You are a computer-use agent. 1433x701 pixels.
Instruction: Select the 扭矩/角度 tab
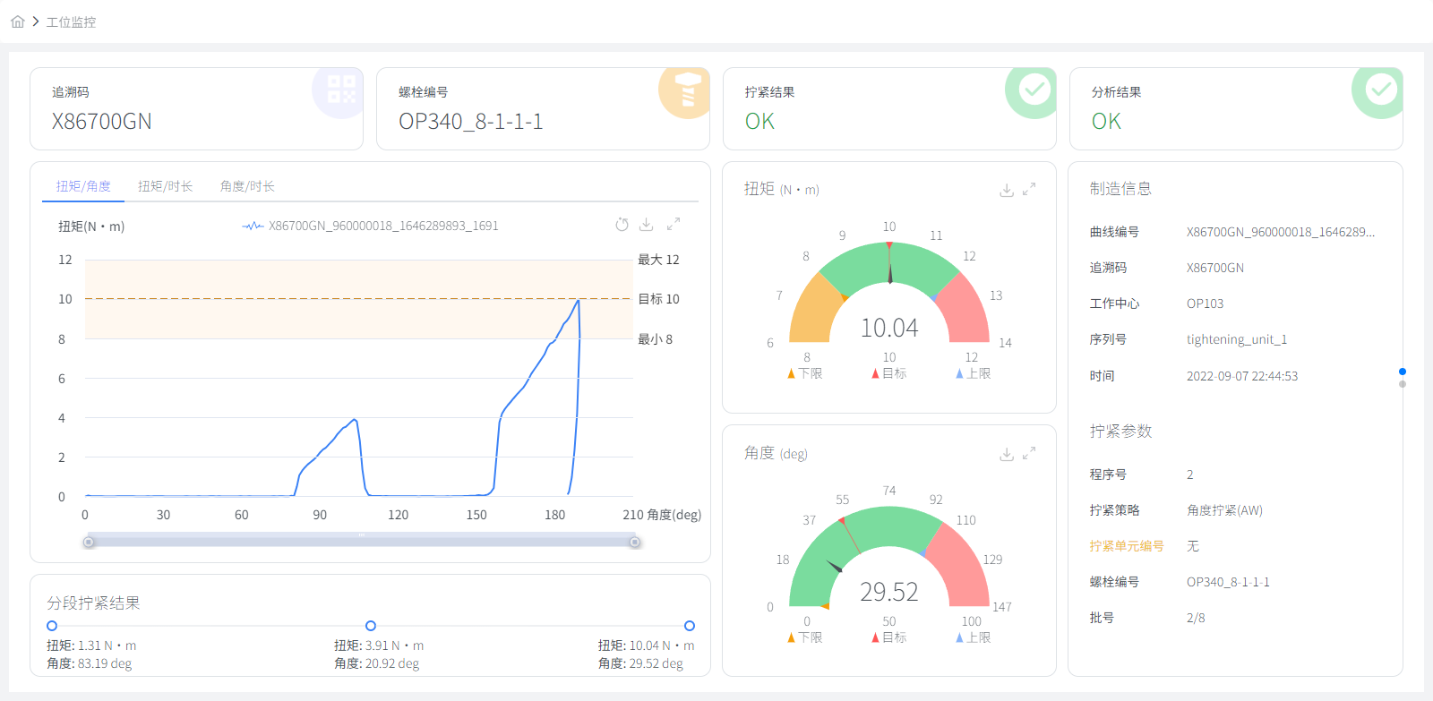click(83, 186)
